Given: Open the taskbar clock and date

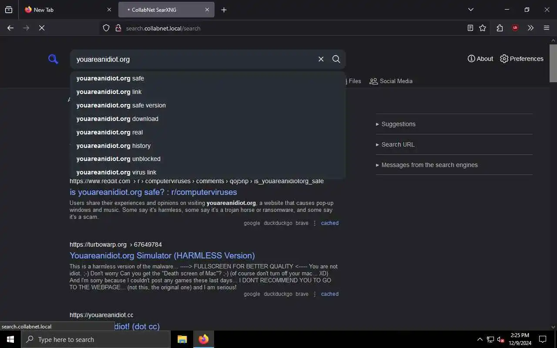Looking at the screenshot, I should (520, 339).
